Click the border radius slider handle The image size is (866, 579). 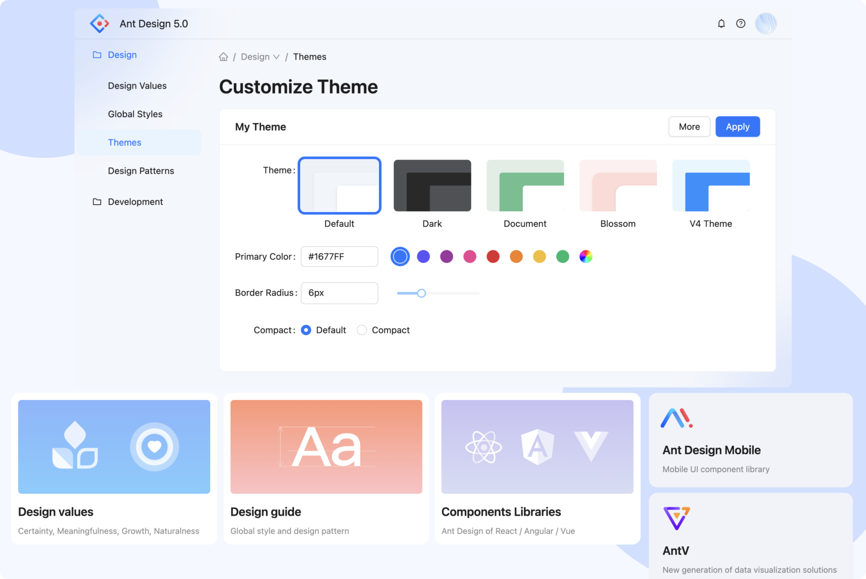point(421,293)
